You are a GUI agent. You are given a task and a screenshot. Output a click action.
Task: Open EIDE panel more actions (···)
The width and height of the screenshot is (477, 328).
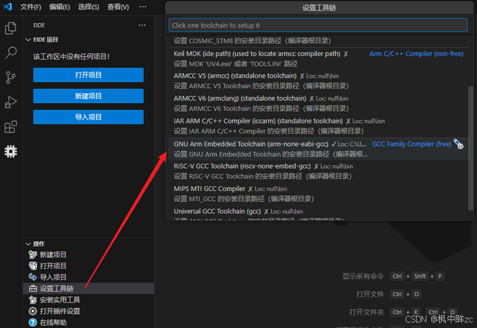pos(142,25)
